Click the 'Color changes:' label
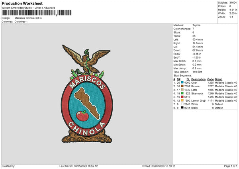 click(x=182, y=29)
